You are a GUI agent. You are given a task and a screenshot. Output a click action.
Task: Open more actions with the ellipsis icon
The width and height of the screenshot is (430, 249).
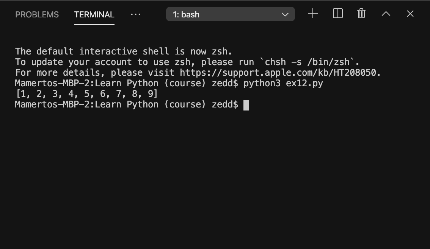(x=135, y=14)
